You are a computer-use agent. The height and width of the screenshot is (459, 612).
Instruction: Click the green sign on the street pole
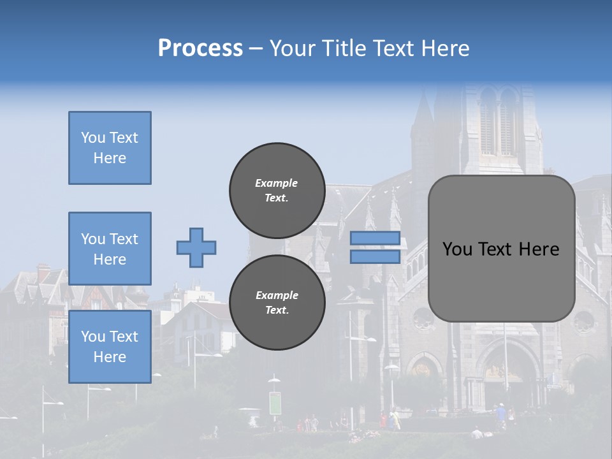[x=275, y=403]
